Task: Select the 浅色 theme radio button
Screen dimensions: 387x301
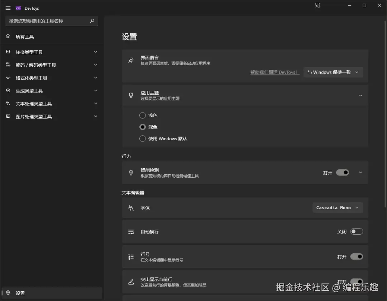Action: 142,115
